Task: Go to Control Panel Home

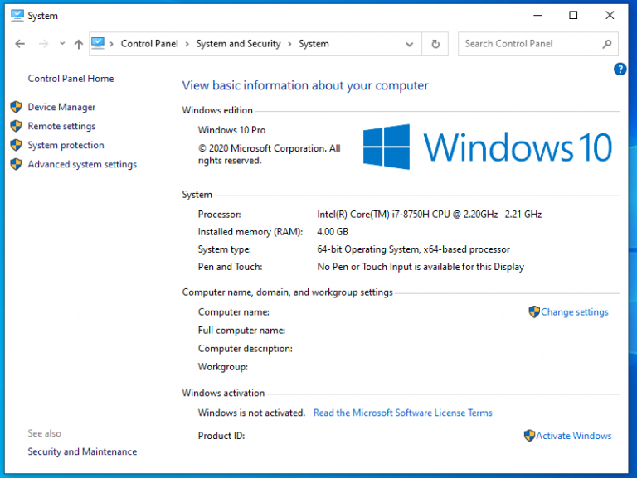Action: [71, 79]
